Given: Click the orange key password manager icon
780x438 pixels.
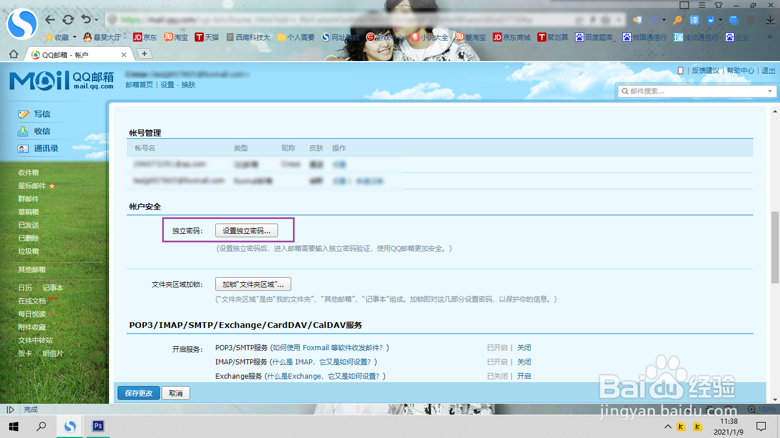Looking at the screenshot, I should [676, 20].
